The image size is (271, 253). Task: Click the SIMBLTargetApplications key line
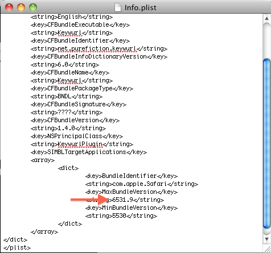[89, 152]
